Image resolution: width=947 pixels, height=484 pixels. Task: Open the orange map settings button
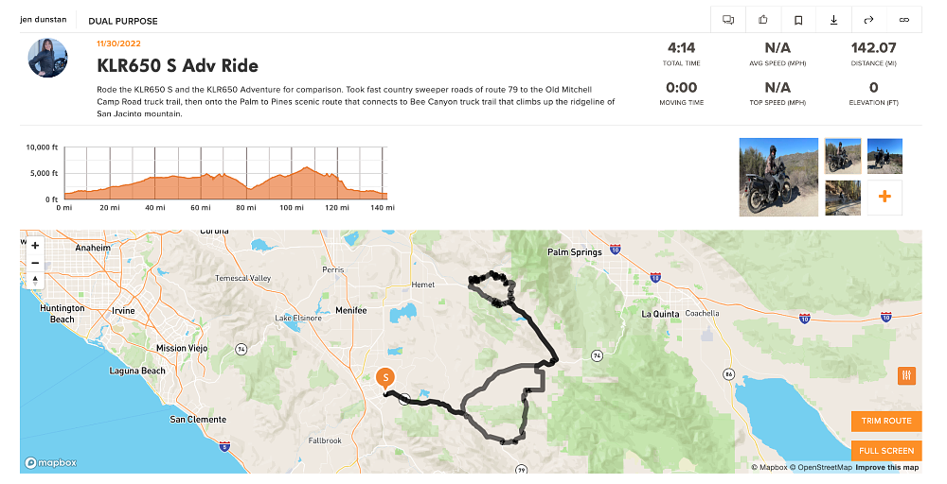(907, 376)
